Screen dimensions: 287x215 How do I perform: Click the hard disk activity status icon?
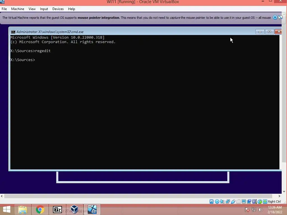click(212, 202)
